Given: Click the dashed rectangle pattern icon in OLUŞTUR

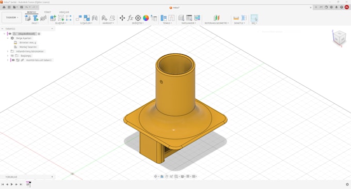Looking at the screenshot, I should coord(69,18).
